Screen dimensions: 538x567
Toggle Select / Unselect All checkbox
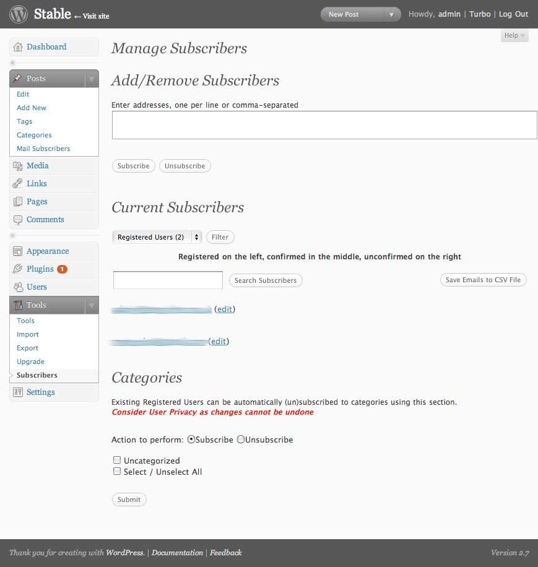tap(117, 471)
